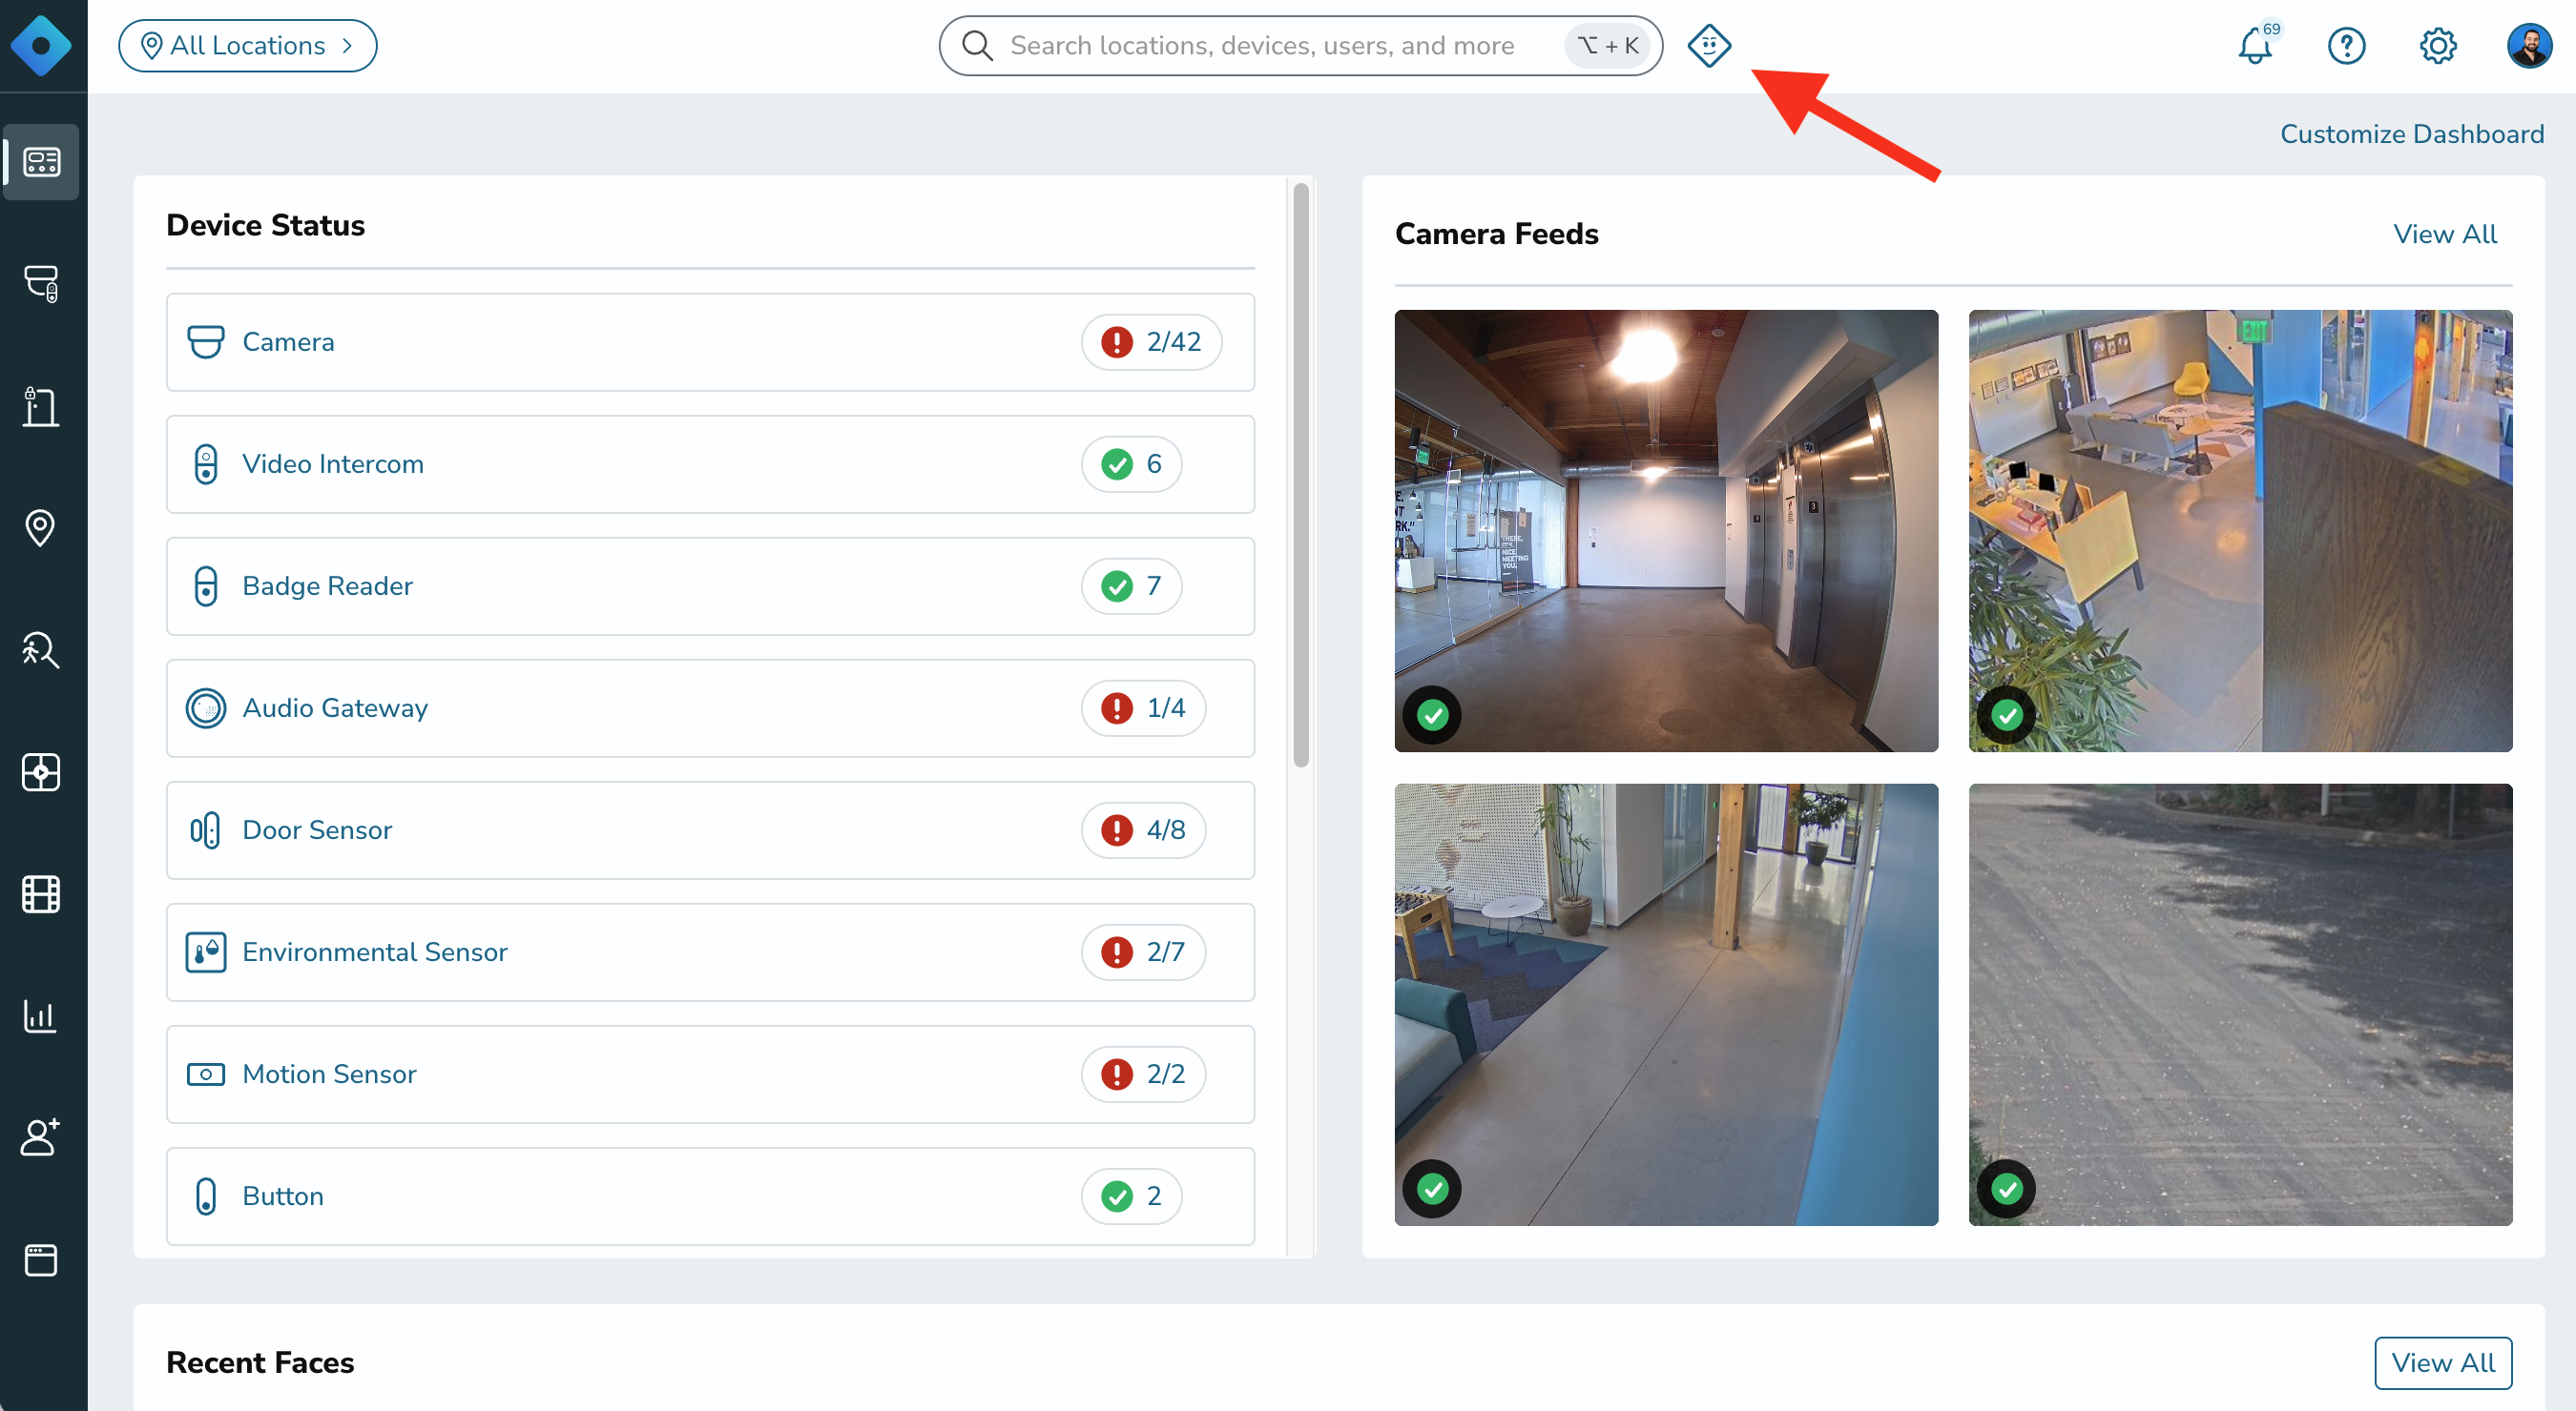The height and width of the screenshot is (1411, 2576).
Task: Click the Device Status panel scrollbar
Action: point(1300,476)
